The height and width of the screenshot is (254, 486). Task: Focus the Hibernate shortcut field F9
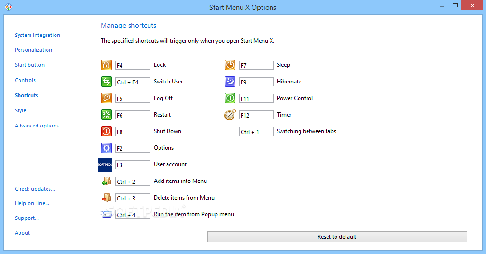(x=256, y=82)
